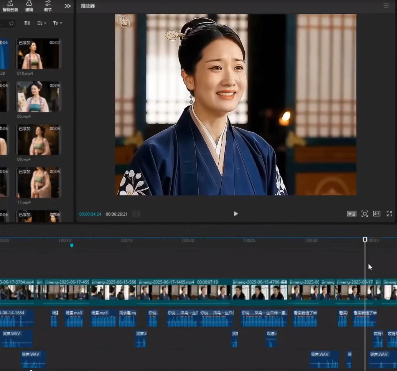
Task: Click the preview zoom focus icon
Action: 364,214
